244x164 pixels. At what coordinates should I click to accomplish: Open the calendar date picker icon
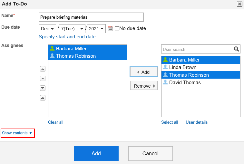click(110, 28)
